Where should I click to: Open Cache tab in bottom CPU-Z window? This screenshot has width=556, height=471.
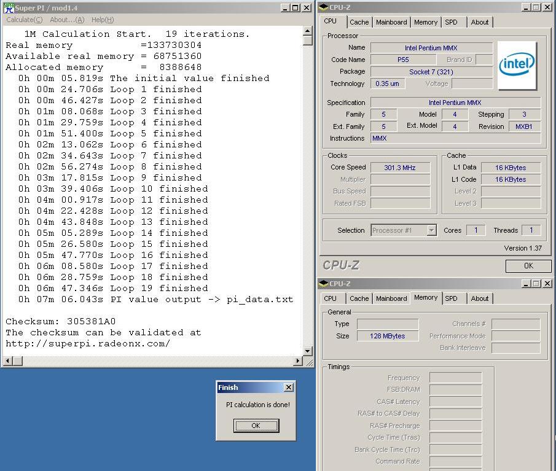coord(359,298)
